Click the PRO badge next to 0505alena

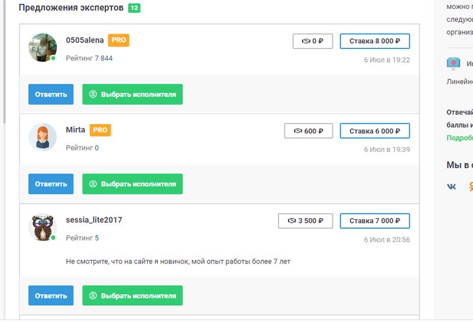pos(118,40)
